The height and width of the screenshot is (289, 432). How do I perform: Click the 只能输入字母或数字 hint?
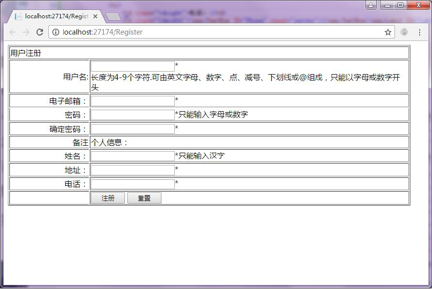213,114
